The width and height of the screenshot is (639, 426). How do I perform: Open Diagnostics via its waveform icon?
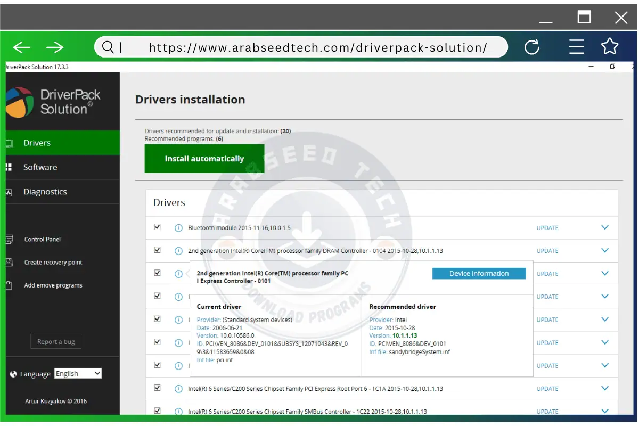(x=7, y=192)
